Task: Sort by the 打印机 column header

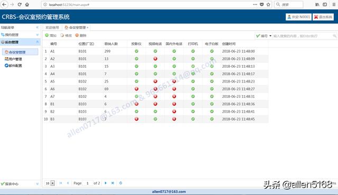Action: 193,44
